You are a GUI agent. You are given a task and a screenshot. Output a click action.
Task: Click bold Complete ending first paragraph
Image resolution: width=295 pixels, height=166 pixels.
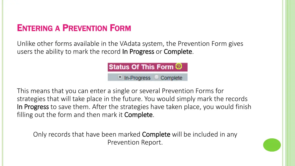click(x=178, y=52)
